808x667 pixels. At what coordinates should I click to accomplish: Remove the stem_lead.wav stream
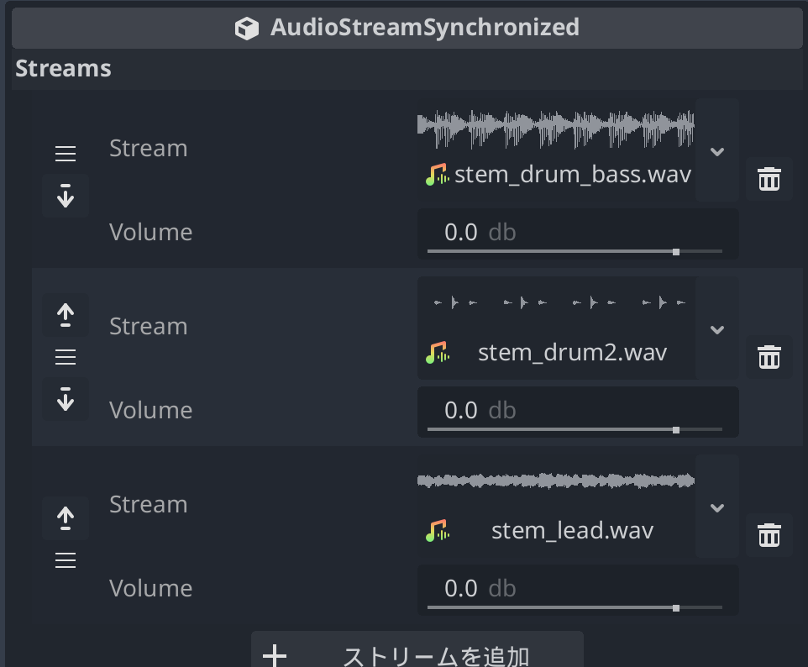click(769, 535)
